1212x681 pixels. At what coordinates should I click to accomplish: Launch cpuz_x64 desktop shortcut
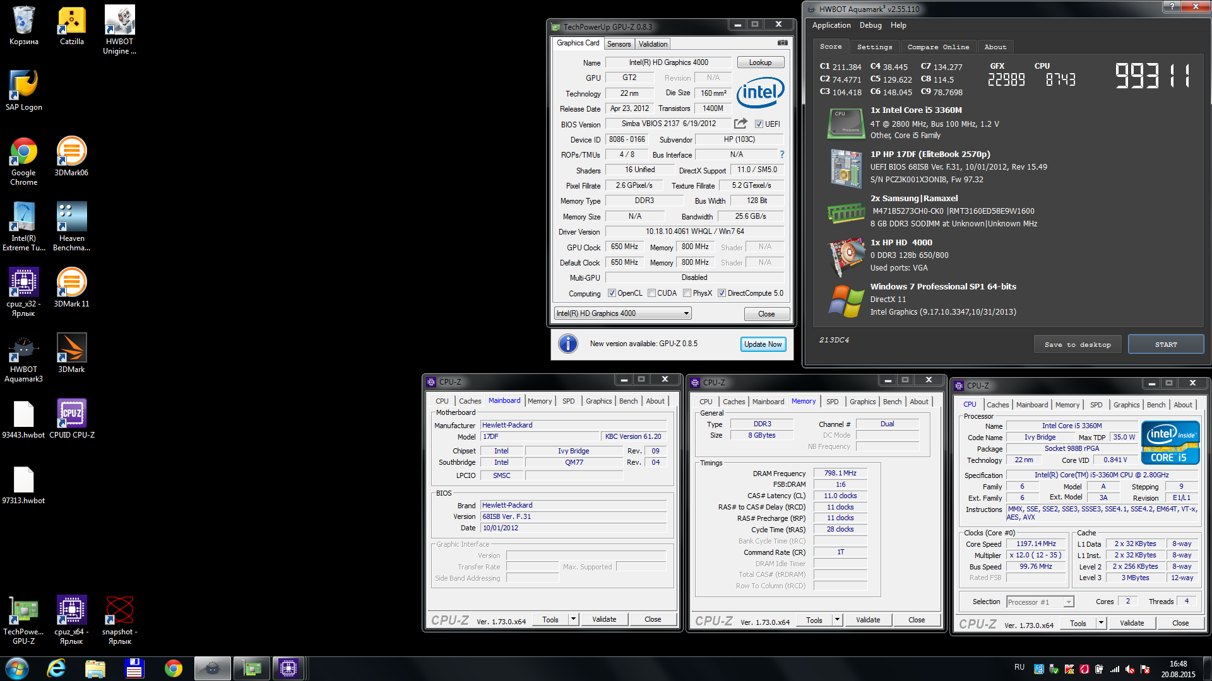coord(71,620)
